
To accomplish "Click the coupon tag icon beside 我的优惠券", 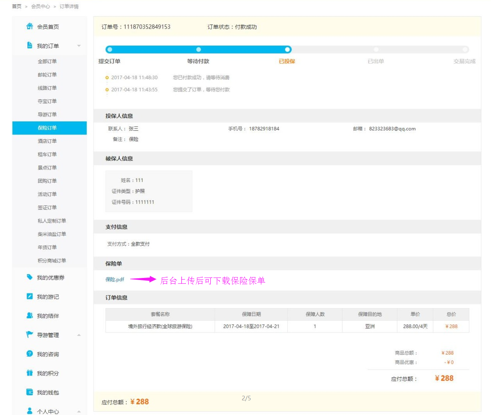I will (x=29, y=277).
